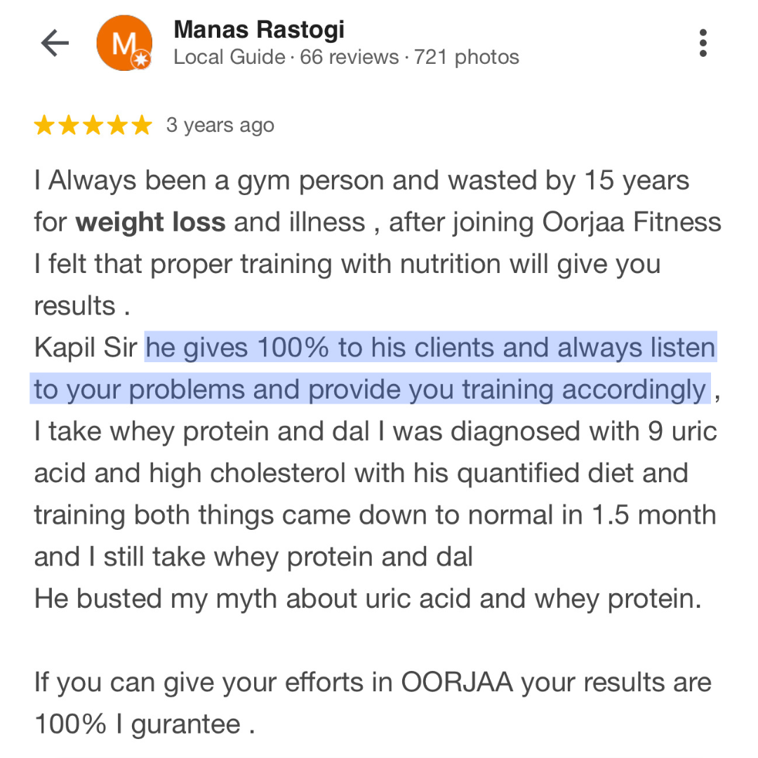Click the Local Guide label
Image resolution: width=758 pixels, height=758 pixels.
(x=229, y=57)
